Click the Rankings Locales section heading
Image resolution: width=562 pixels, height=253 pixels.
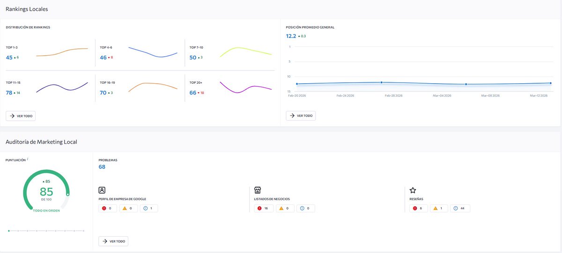tap(27, 9)
